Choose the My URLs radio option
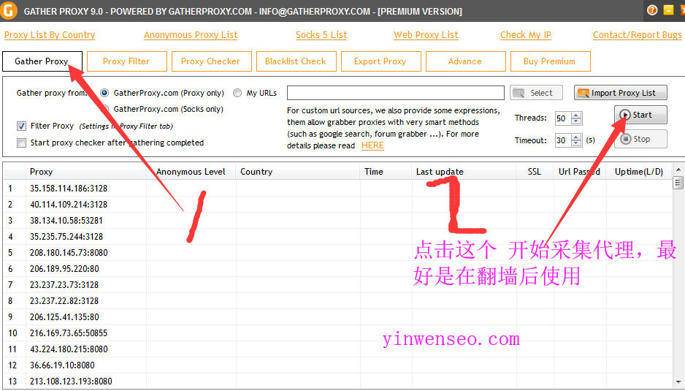685x391 pixels. coord(237,93)
